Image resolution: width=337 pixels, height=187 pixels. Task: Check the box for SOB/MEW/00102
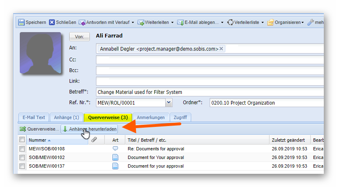22,157
